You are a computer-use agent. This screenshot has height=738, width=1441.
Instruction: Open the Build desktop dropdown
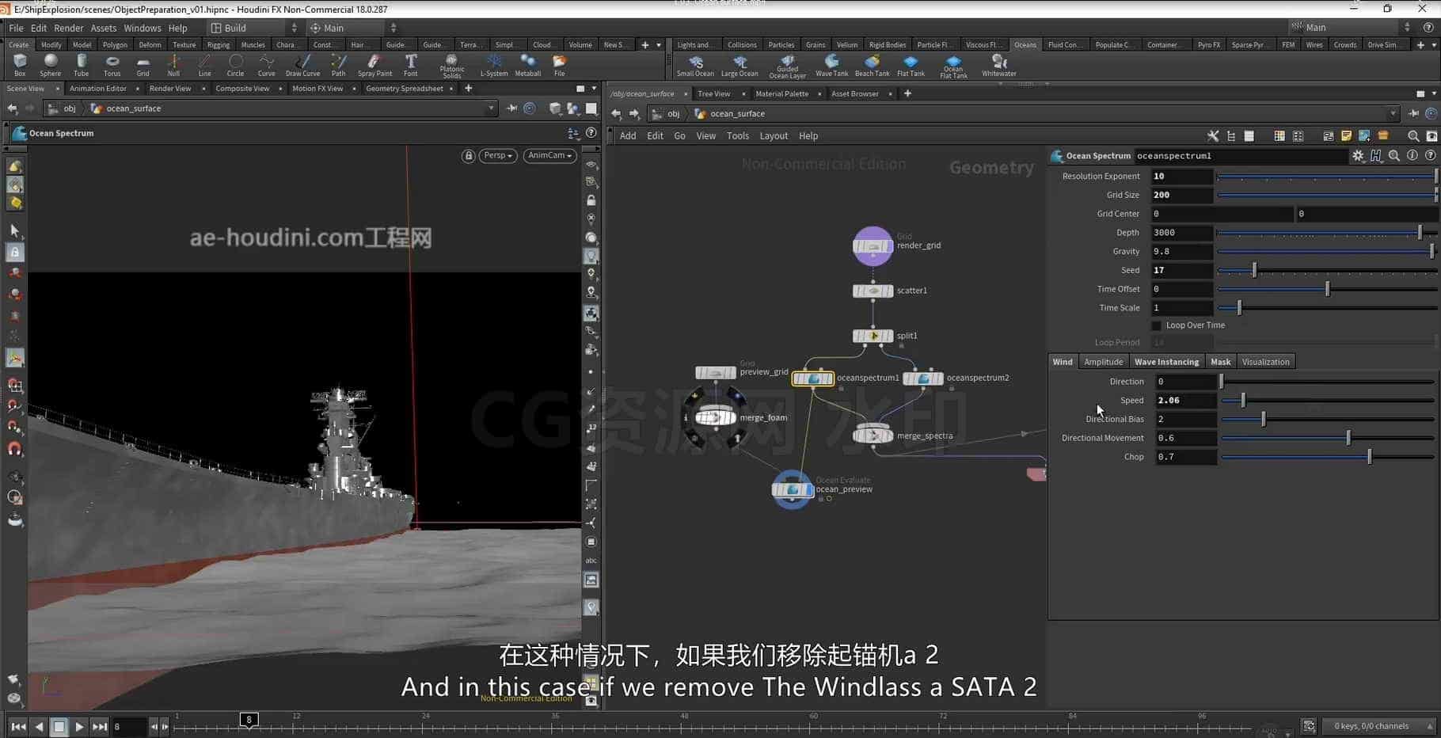[254, 28]
